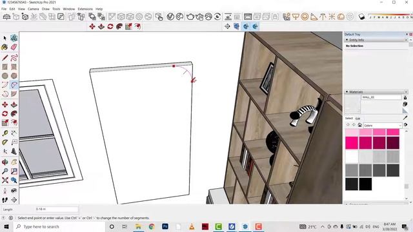Click the Create Material button
Viewport: 413px width, 232px height.
point(405,104)
